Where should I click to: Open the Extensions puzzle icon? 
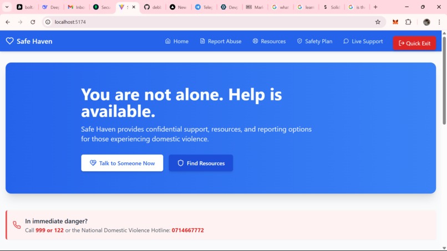(x=408, y=22)
